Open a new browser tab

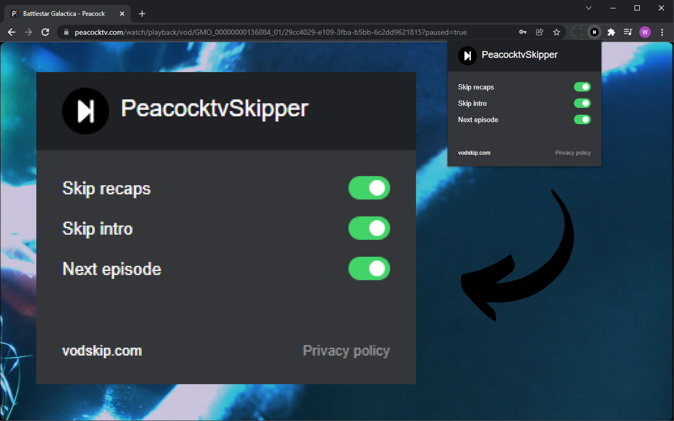[x=142, y=13]
